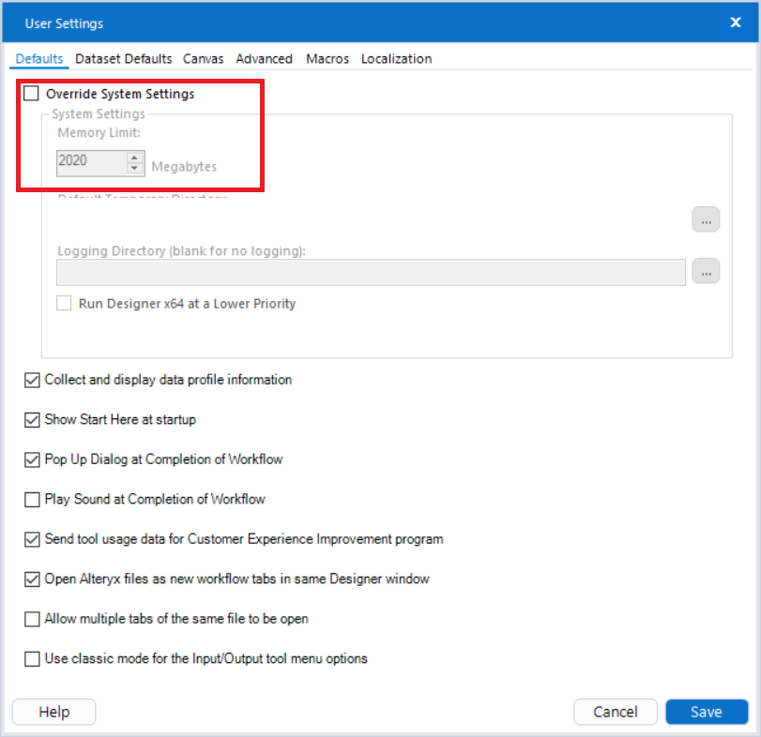761x737 pixels.
Task: Disable Show Start Here at startup
Action: [x=31, y=419]
